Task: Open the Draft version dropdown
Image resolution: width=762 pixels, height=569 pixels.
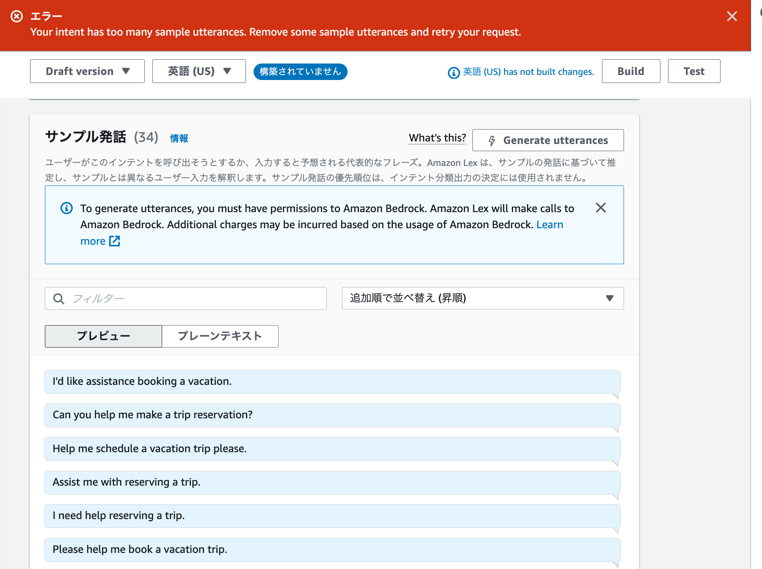Action: point(87,71)
